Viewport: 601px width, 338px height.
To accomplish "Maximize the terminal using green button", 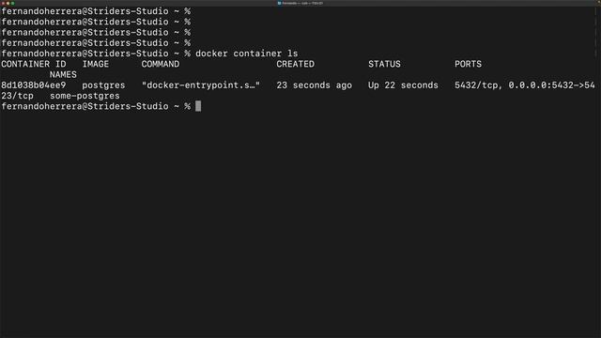I will (x=12, y=3).
